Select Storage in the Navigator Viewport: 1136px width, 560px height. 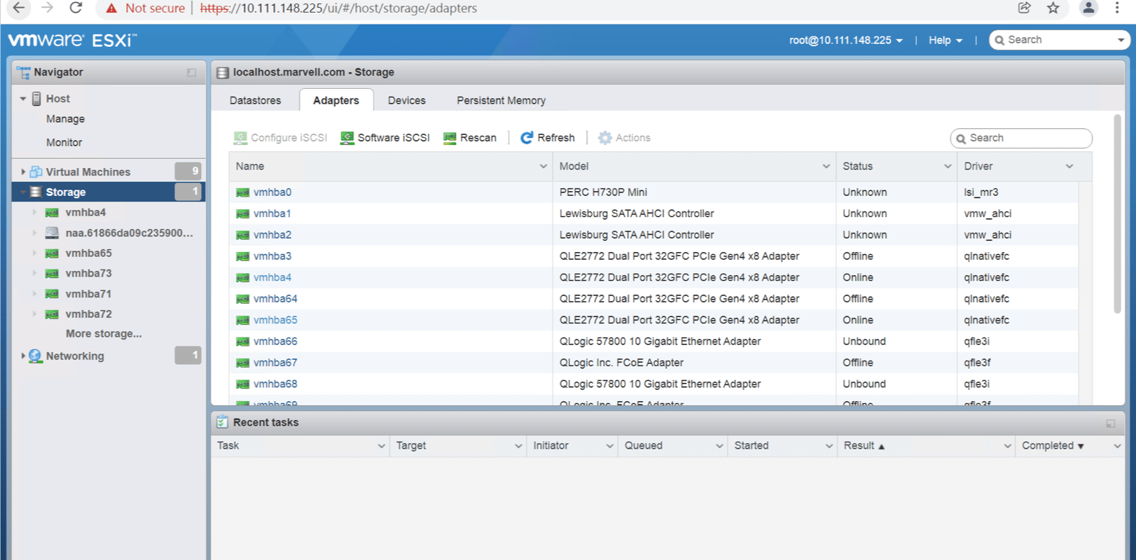(x=109, y=192)
